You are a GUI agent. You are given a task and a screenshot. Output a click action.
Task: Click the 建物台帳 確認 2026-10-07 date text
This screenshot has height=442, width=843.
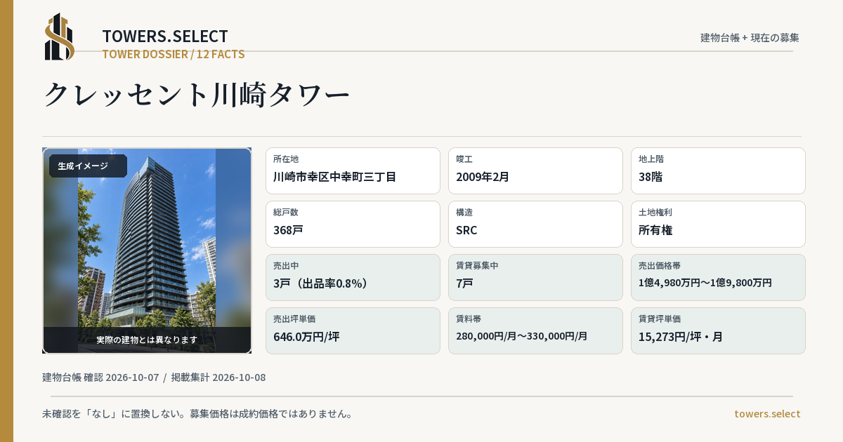coord(100,377)
